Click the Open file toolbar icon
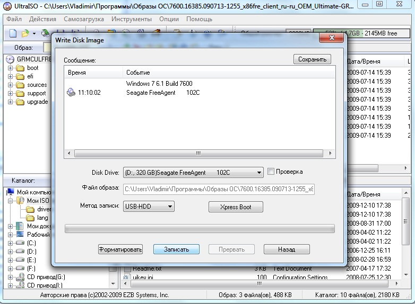The image size is (415, 304). tap(25, 33)
